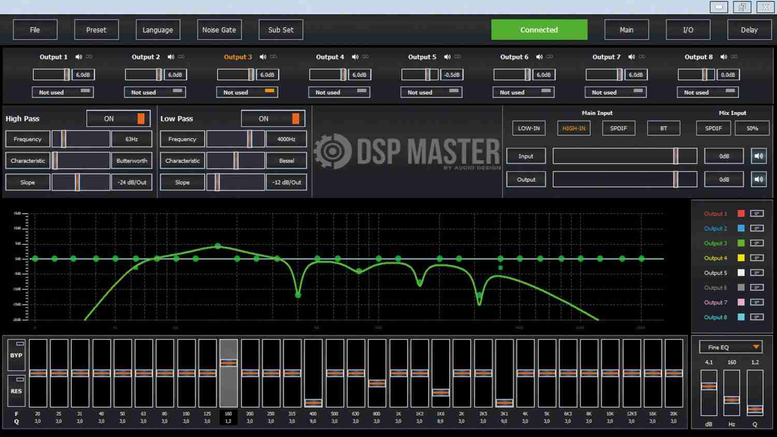Click the 50% mix input button
This screenshot has height=437, width=777.
pos(752,128)
